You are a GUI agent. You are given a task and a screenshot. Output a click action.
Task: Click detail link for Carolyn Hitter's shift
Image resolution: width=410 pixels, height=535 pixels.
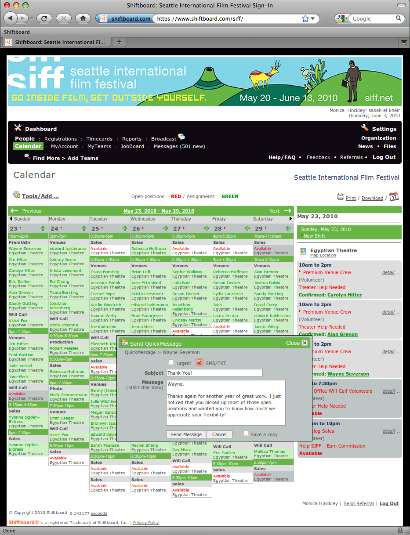pyautogui.click(x=388, y=272)
